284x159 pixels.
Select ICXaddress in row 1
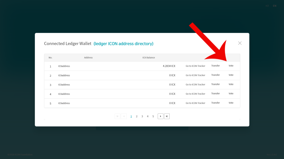pyautogui.click(x=64, y=66)
